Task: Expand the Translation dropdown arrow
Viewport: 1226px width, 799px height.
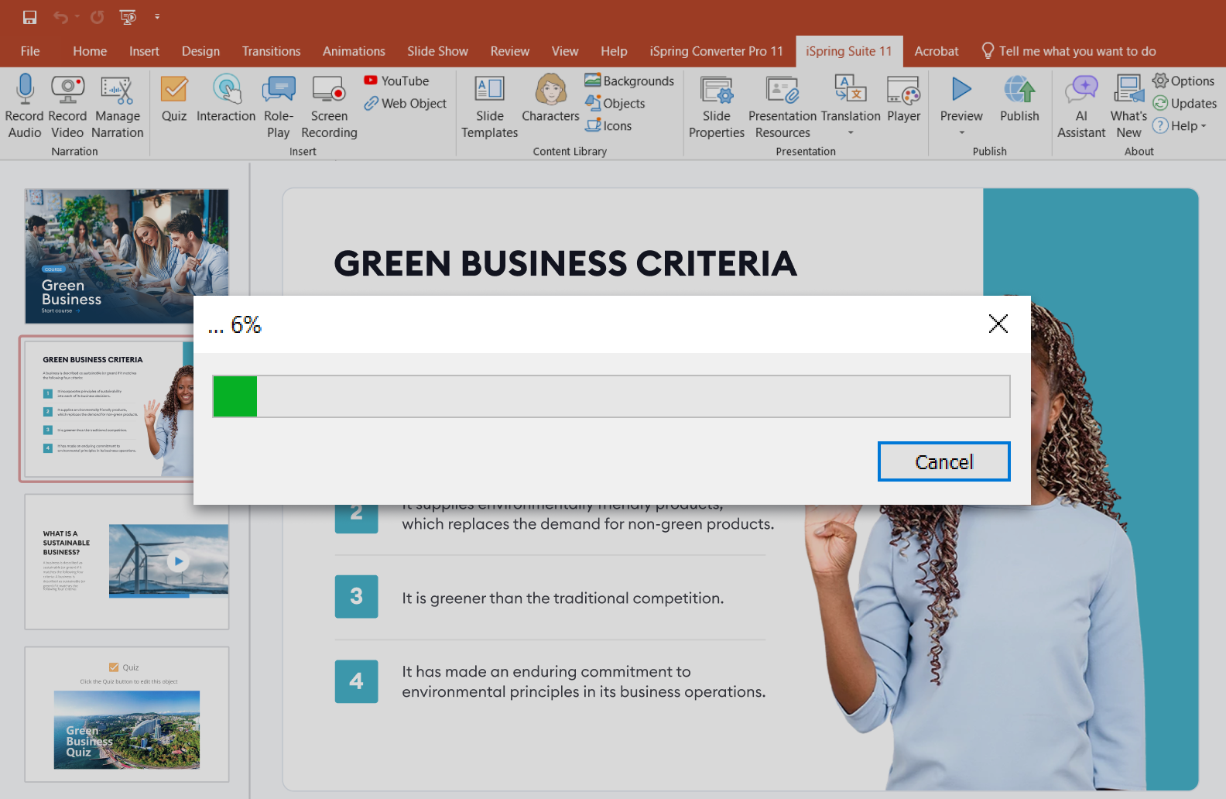Action: (851, 132)
